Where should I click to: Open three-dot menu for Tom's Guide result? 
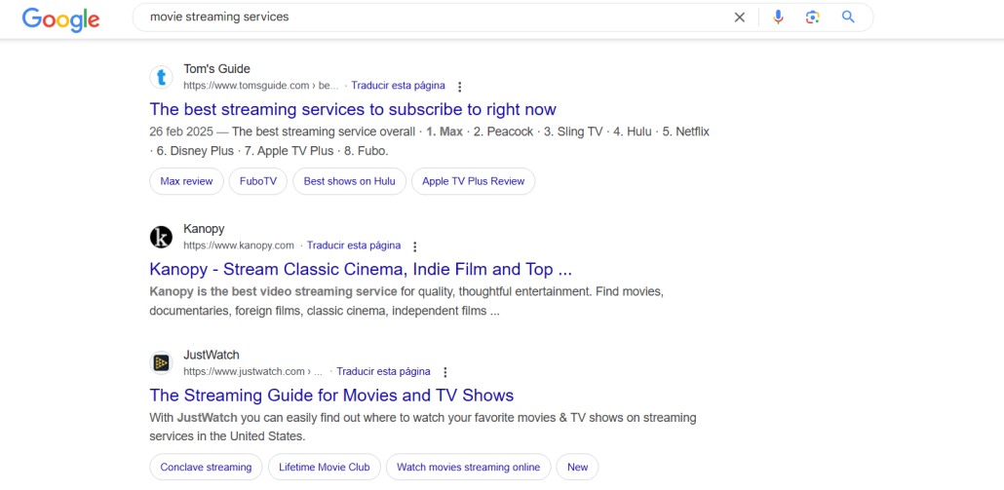coord(459,87)
